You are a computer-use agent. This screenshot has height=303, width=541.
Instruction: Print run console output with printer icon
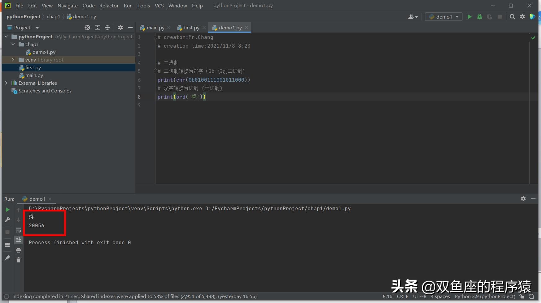(x=19, y=250)
